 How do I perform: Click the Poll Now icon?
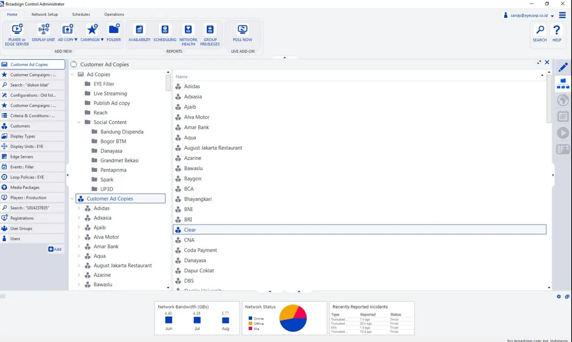[x=242, y=30]
